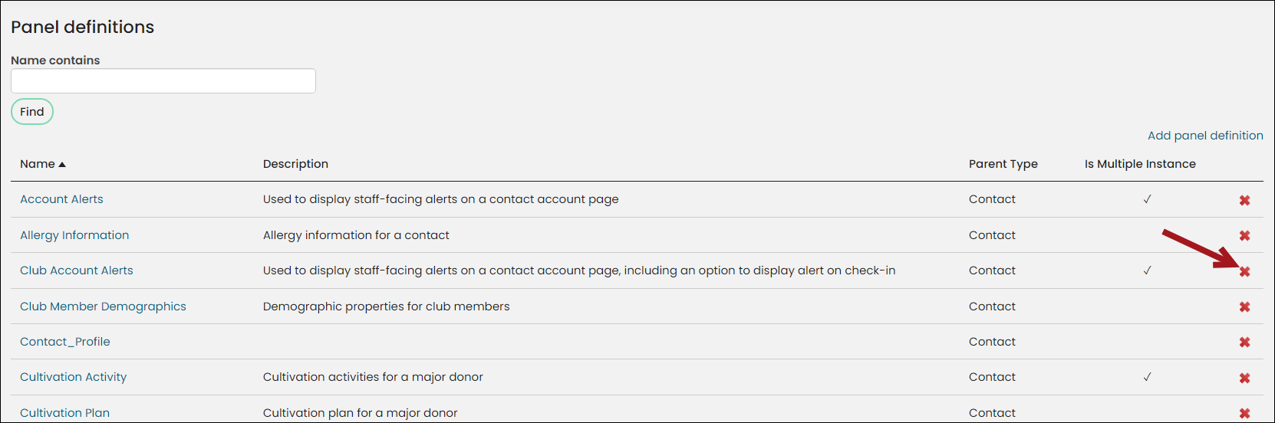
Task: Open the Contact_Profile definition
Action: [65, 342]
